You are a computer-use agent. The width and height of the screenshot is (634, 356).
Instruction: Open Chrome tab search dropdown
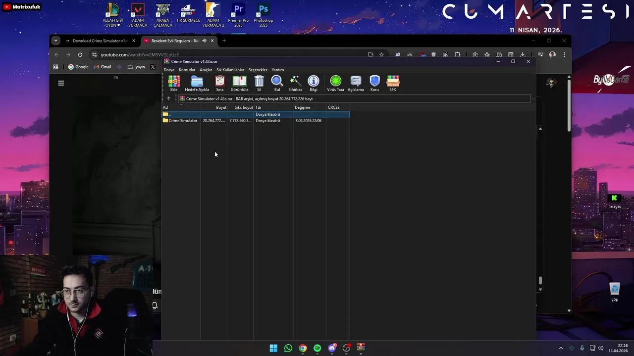(55, 41)
